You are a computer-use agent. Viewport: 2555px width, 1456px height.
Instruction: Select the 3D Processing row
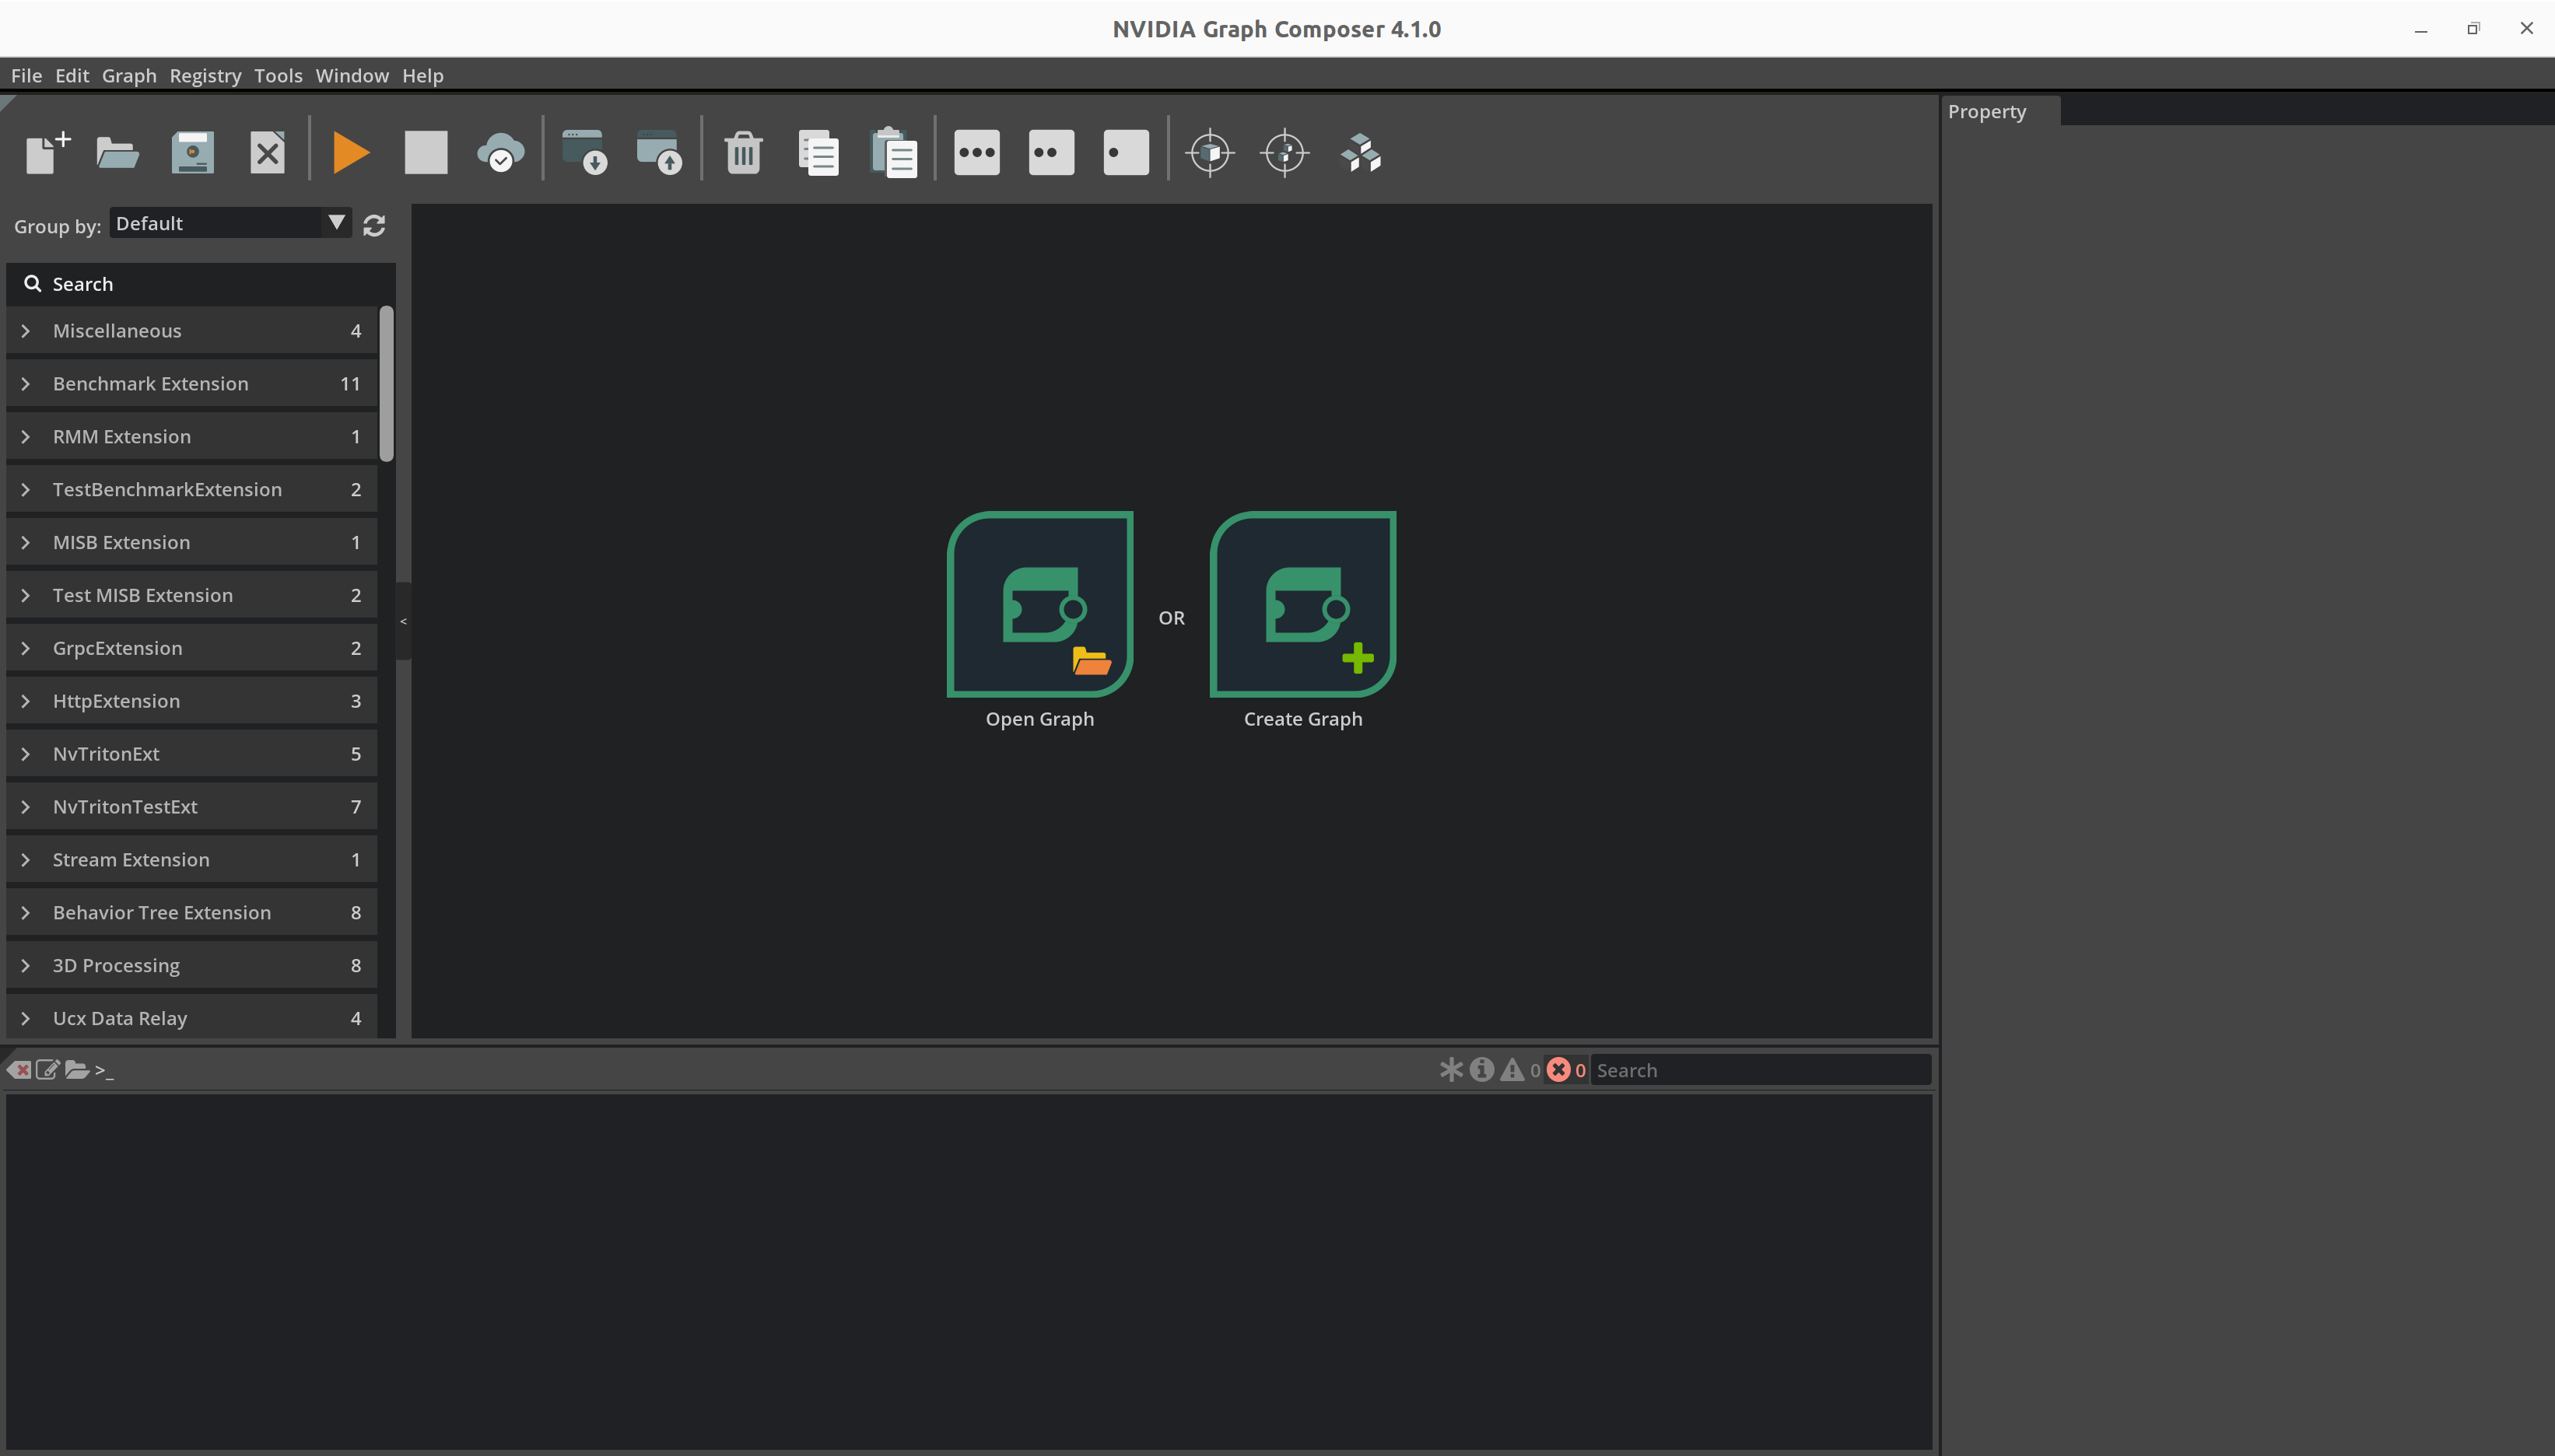pyautogui.click(x=192, y=966)
